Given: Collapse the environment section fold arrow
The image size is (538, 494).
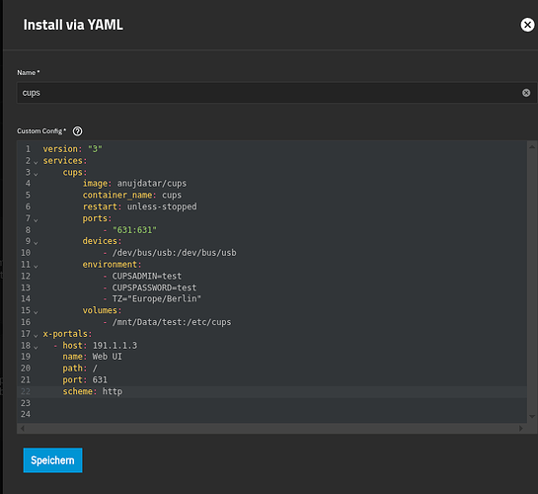Looking at the screenshot, I should coord(36,266).
